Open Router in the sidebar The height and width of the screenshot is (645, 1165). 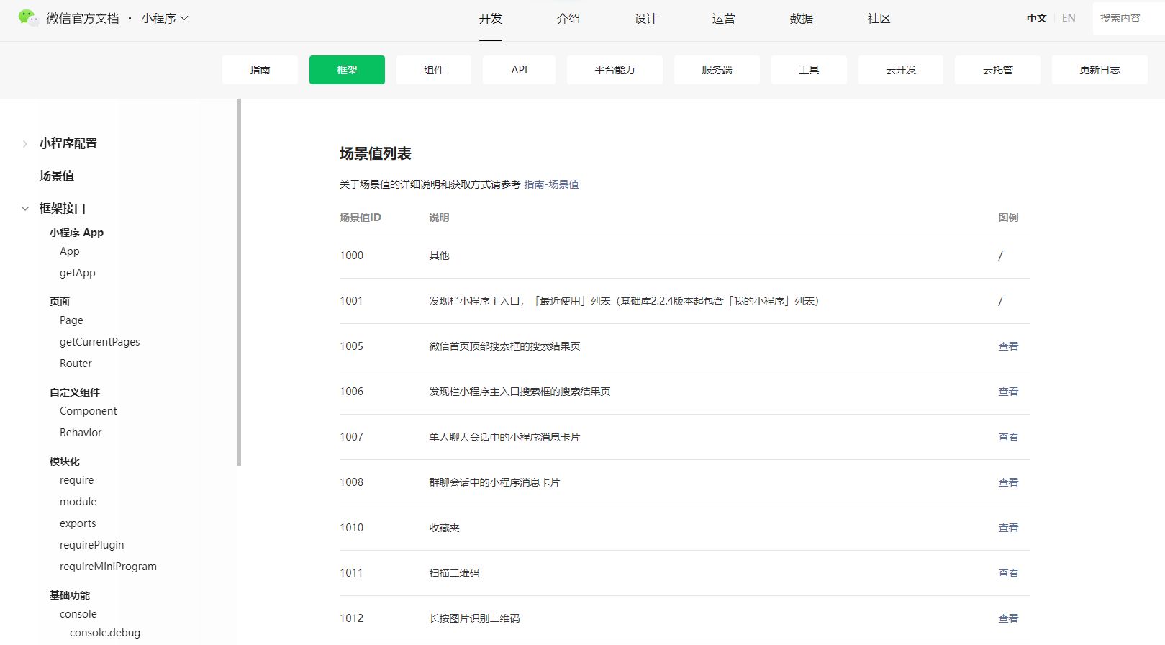tap(76, 364)
